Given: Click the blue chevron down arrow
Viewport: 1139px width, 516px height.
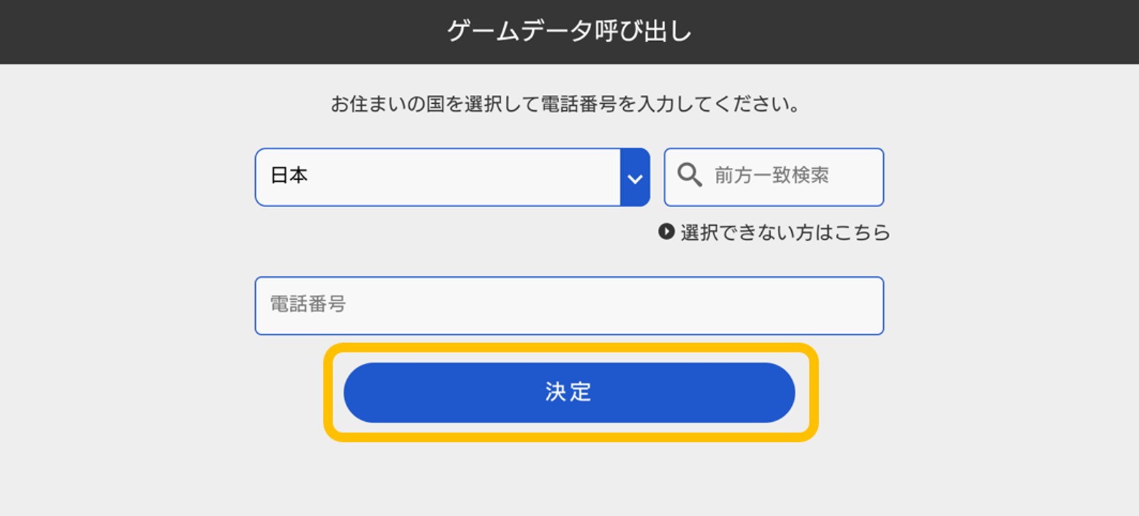Looking at the screenshot, I should pos(635,177).
